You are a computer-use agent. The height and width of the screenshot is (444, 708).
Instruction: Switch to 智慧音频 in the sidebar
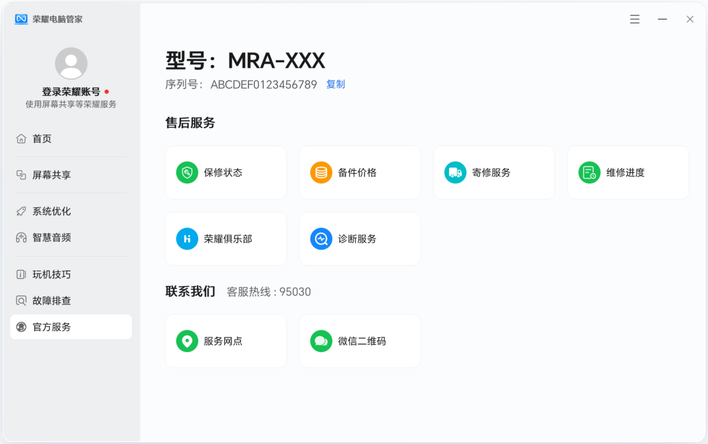coord(51,238)
